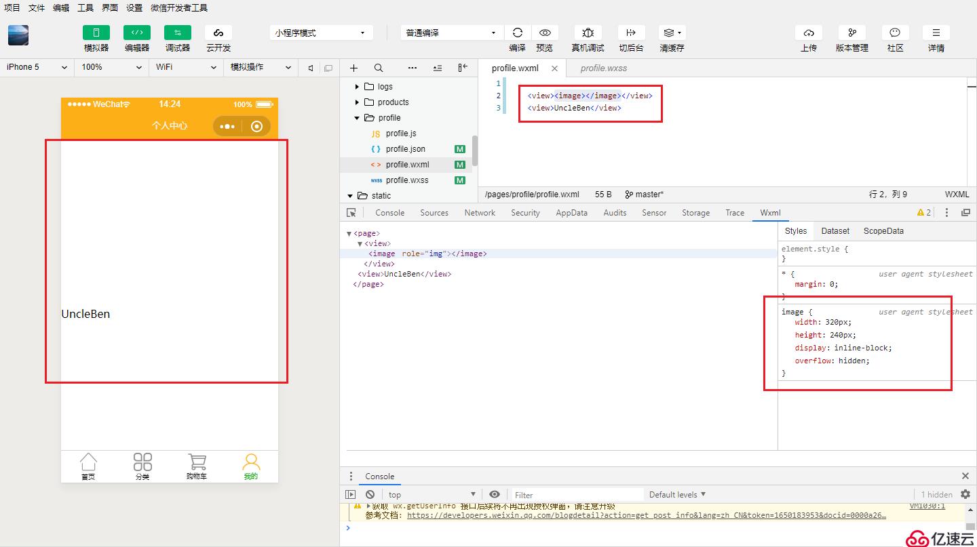The image size is (977, 547).
Task: Switch to the Network devtools tab
Action: click(480, 213)
